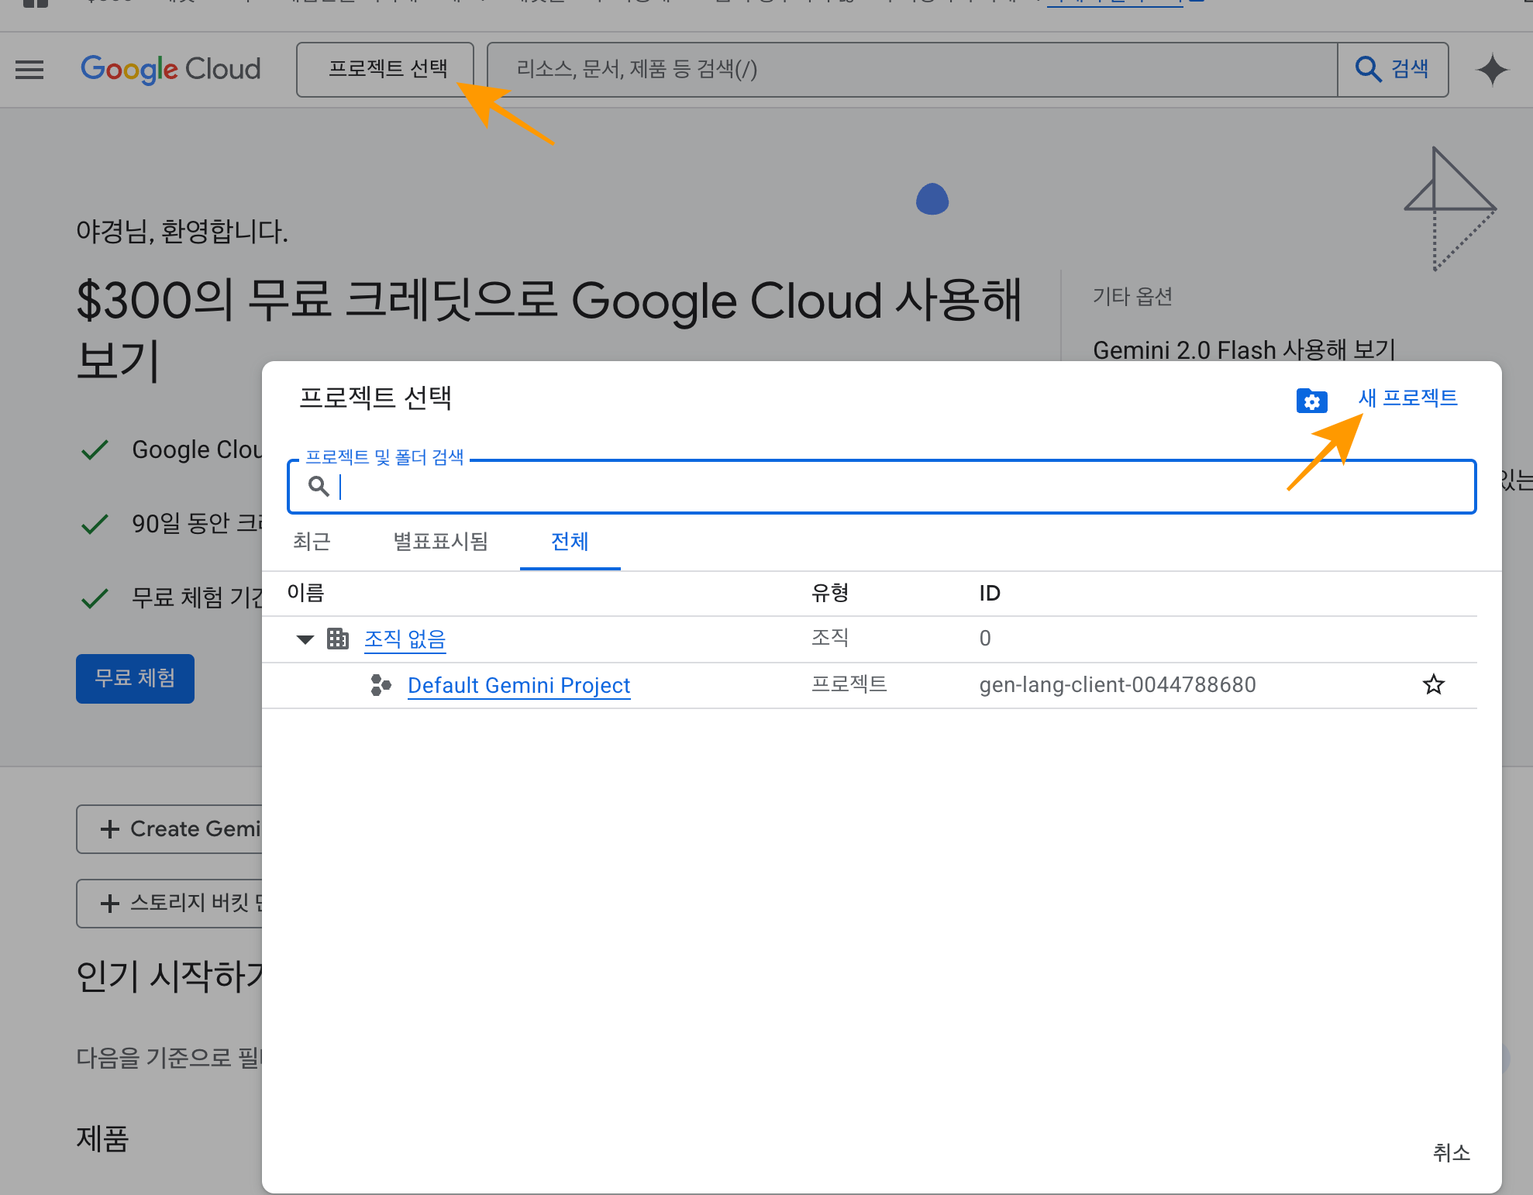The height and width of the screenshot is (1195, 1533).
Task: Click the manage resources folder-gear icon
Action: 1311,401
